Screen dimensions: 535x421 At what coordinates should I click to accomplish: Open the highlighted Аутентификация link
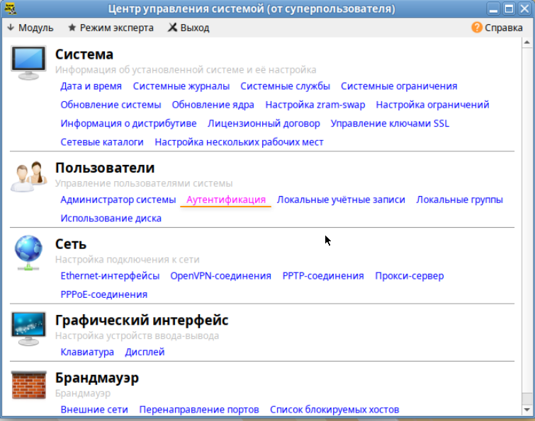point(226,200)
